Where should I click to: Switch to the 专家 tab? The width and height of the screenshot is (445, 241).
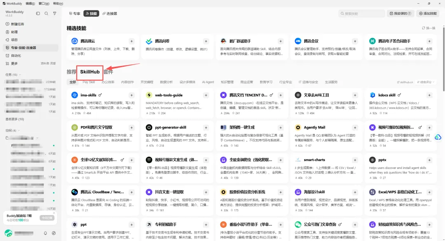coord(75,13)
